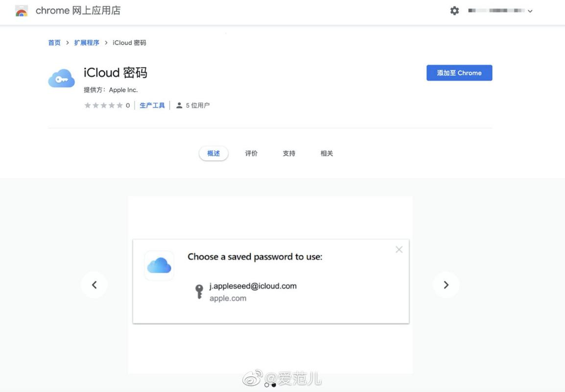
Task: Click the iCloud 密码 breadcrumb text
Action: pos(129,43)
